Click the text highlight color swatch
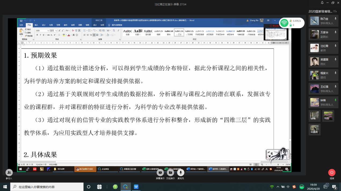This screenshot has height=191, width=341. point(64,35)
